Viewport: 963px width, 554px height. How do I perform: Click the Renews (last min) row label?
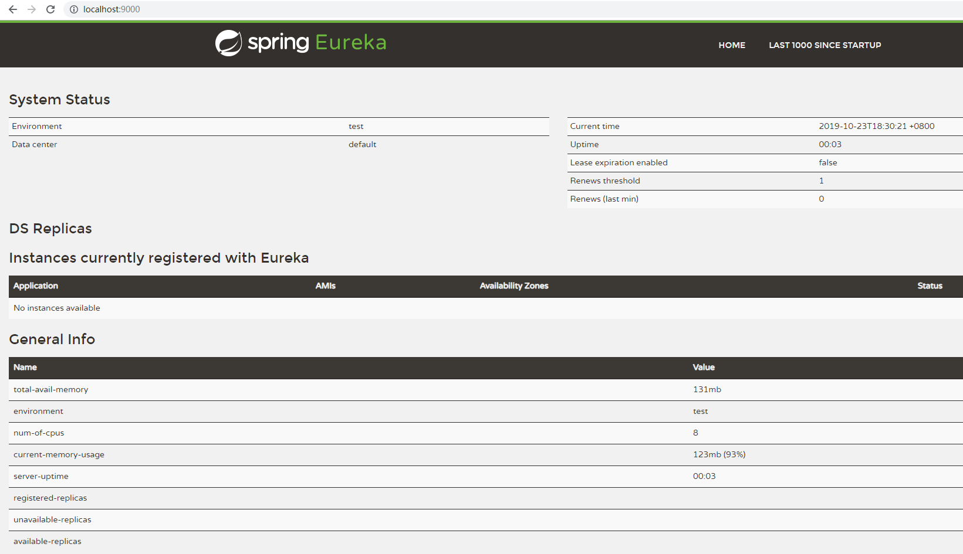604,199
